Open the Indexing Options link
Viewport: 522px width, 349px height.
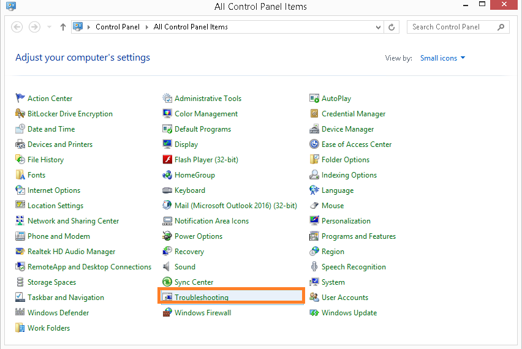349,175
